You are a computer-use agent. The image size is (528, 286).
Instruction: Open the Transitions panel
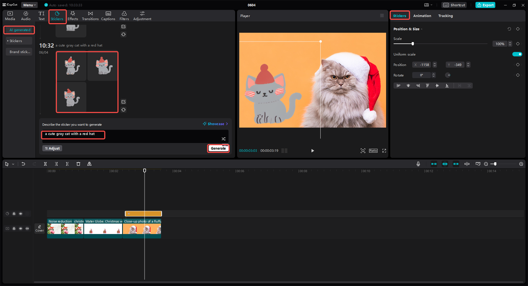point(90,16)
